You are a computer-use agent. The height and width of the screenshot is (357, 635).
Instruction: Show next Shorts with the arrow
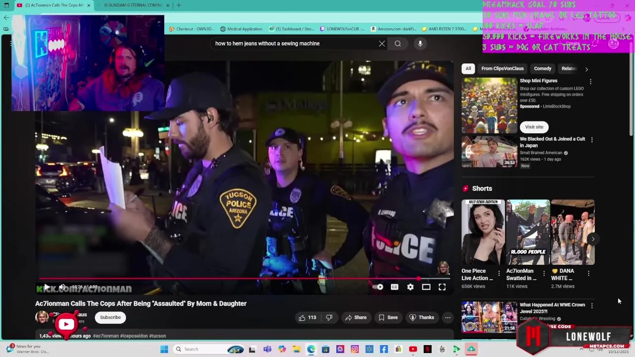(593, 239)
